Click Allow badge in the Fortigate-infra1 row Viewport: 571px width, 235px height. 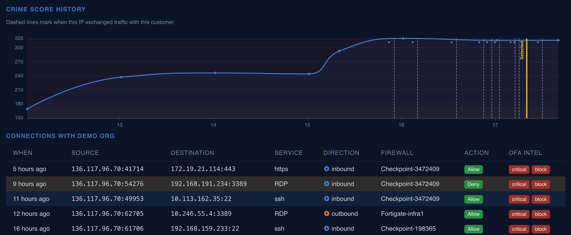(x=473, y=214)
